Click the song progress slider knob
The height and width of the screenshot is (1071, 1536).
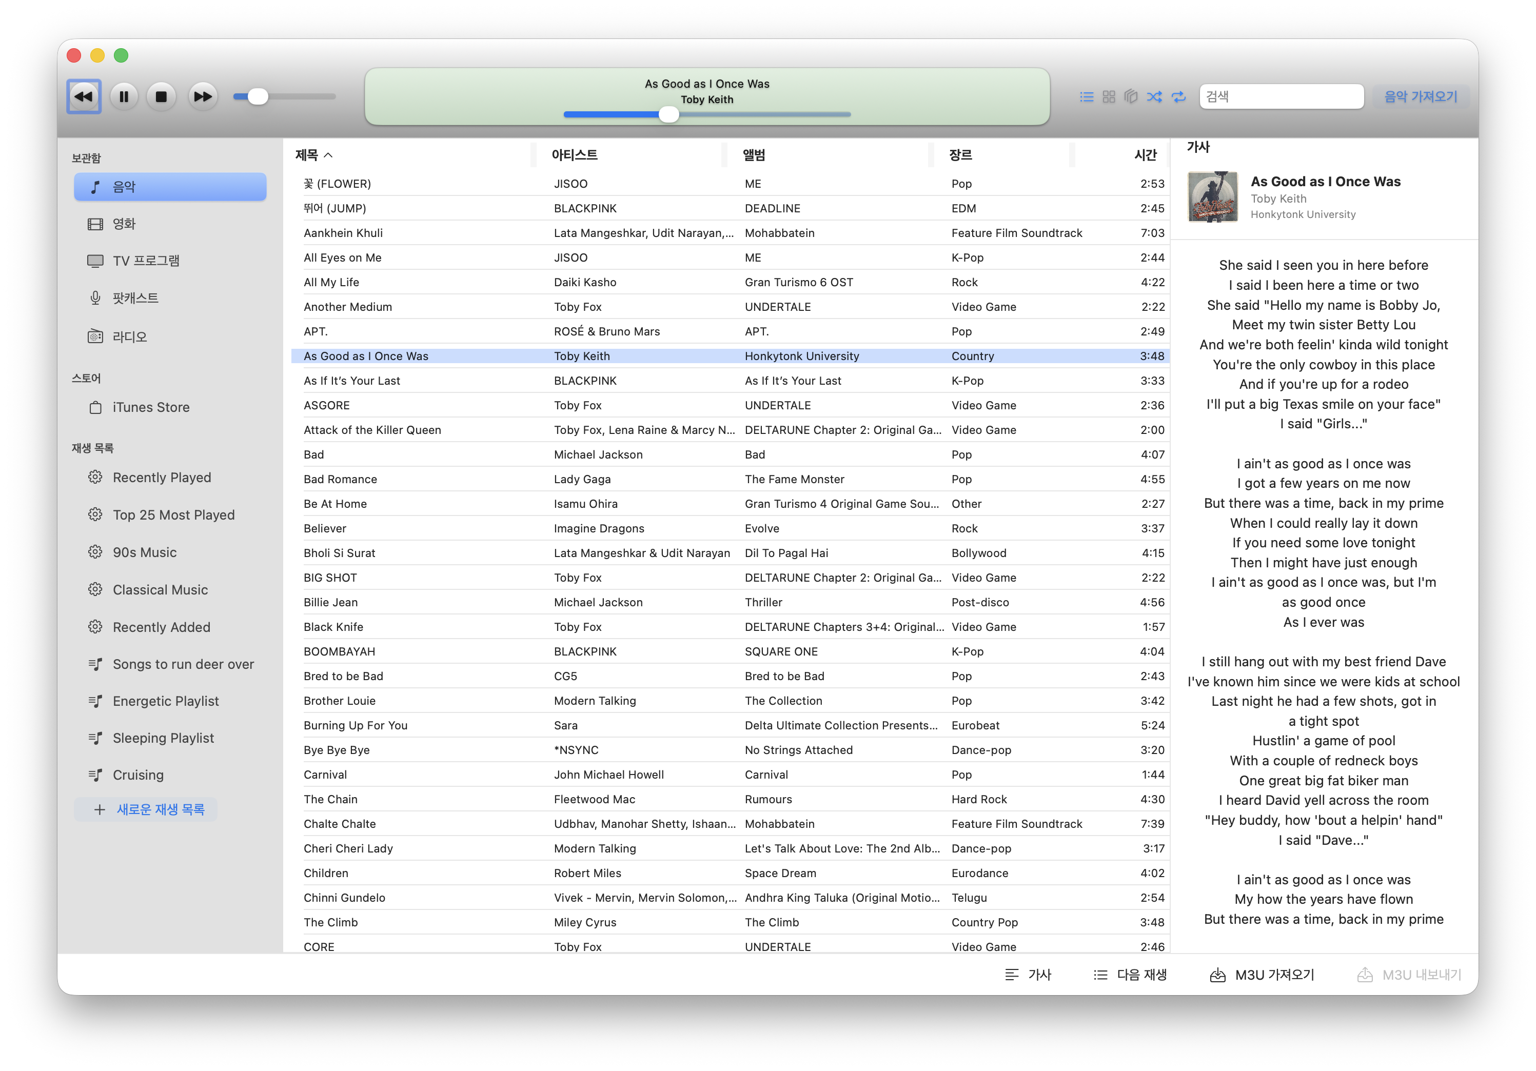(x=668, y=114)
